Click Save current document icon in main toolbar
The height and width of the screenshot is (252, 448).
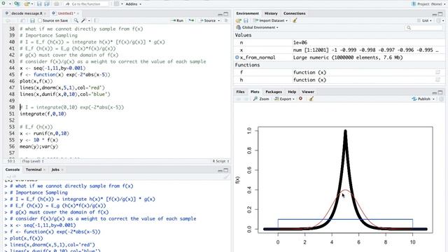point(39,4)
